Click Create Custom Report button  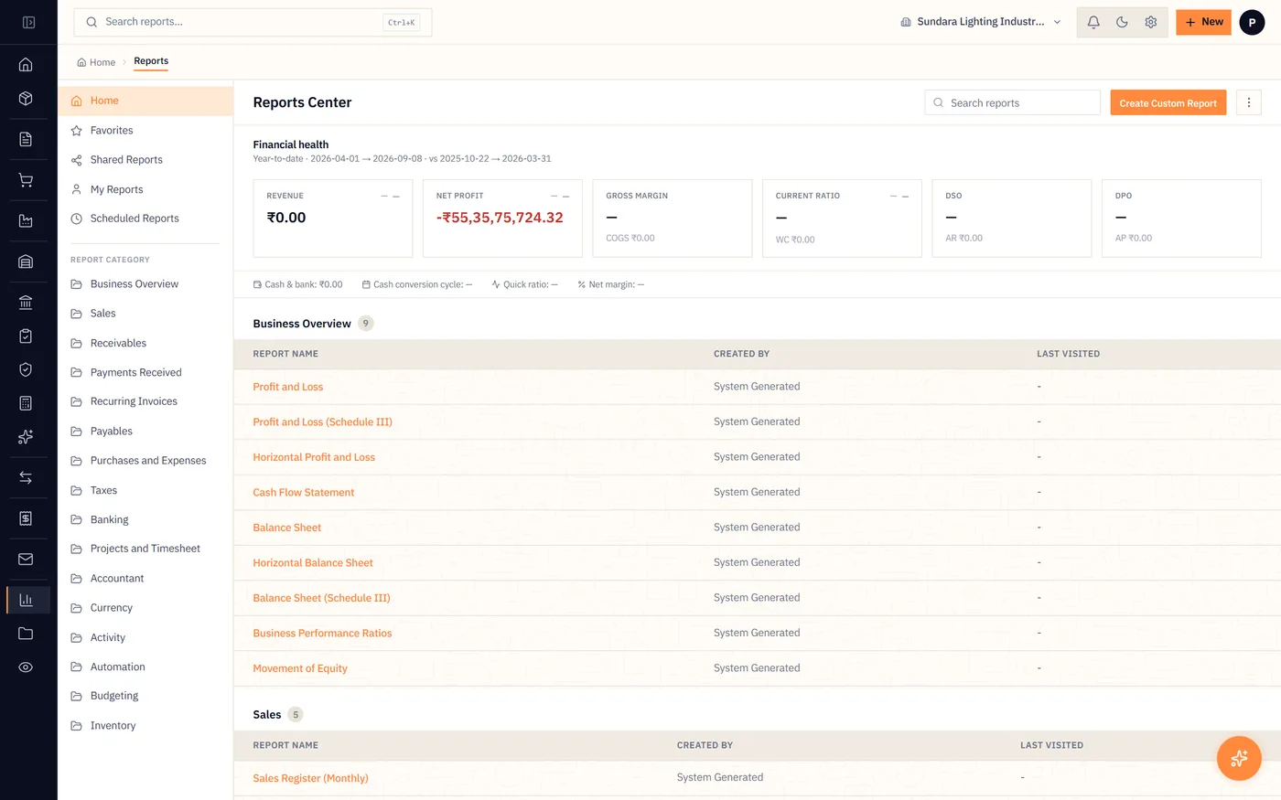(1168, 102)
